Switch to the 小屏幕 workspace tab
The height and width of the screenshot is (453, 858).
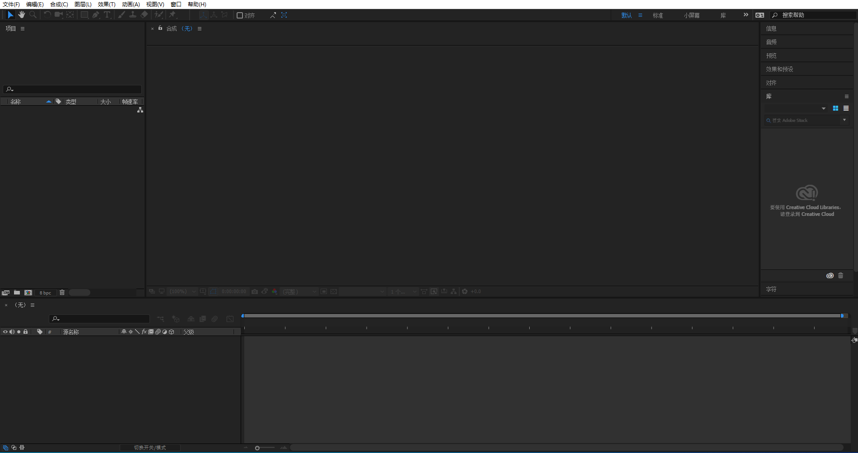point(691,15)
